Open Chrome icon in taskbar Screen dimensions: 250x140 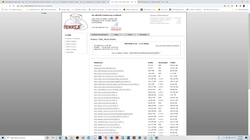point(66,138)
